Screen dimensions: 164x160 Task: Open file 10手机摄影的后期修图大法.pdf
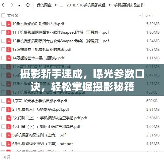pyautogui.click(x=38, y=24)
